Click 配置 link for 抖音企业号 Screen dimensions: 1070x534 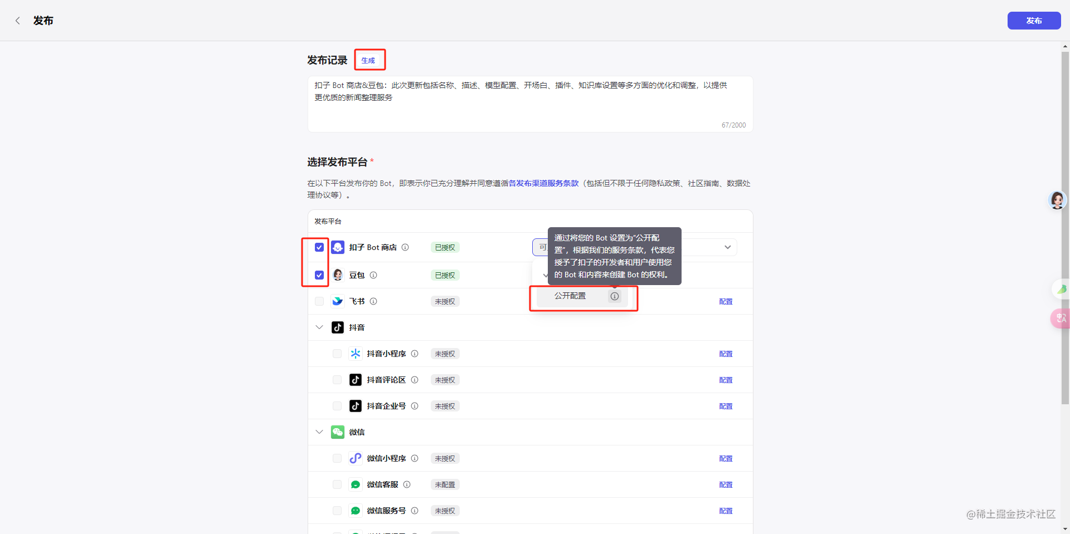[x=726, y=406]
